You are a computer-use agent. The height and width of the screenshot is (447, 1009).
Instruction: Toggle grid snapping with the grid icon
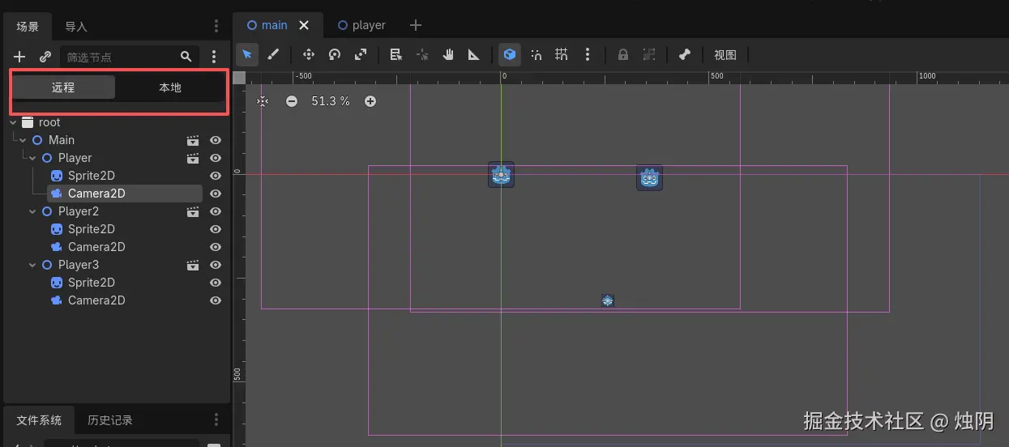point(562,54)
